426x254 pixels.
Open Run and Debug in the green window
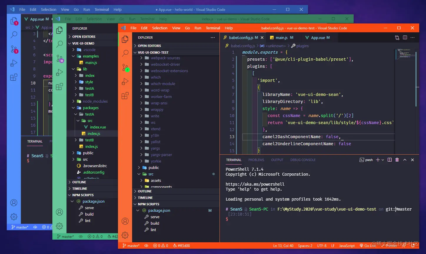tap(59, 72)
